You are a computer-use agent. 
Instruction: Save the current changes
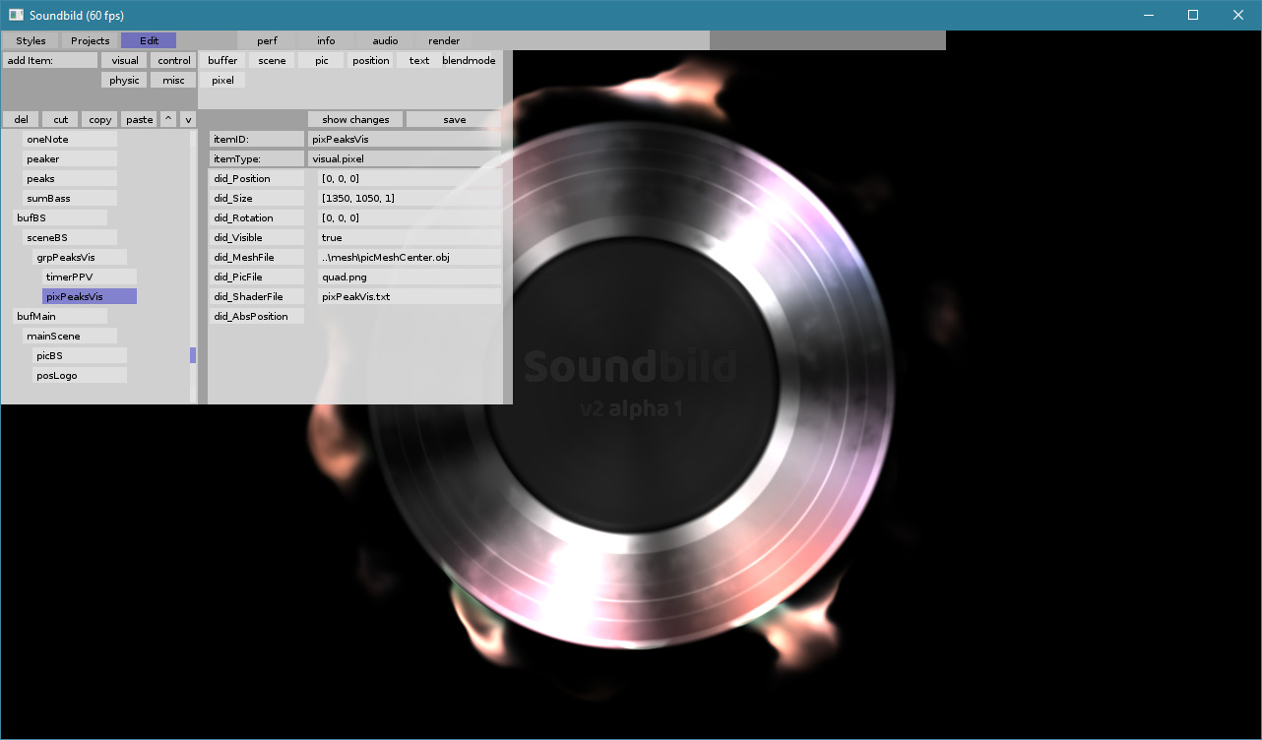click(x=454, y=119)
